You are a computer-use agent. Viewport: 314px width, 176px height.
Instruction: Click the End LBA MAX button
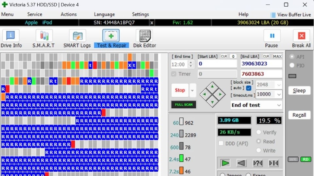pyautogui.click(x=277, y=56)
